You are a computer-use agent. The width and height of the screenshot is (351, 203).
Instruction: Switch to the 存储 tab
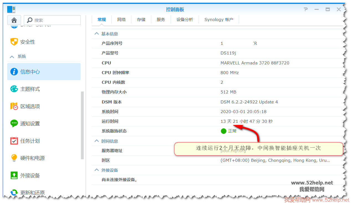141,20
